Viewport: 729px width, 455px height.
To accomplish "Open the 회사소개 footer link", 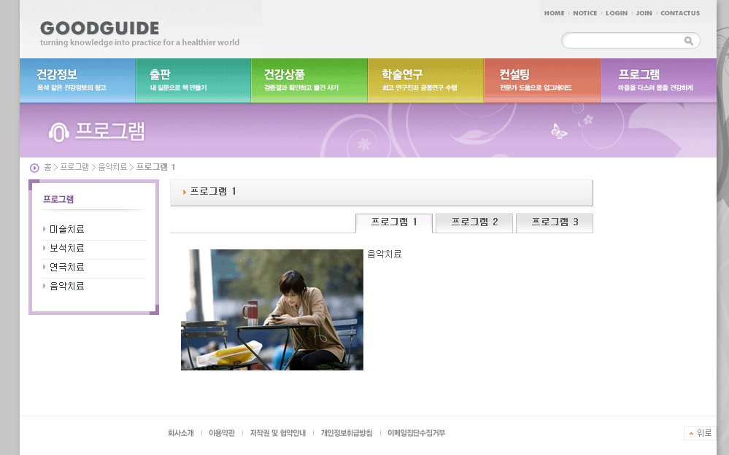I will [x=181, y=433].
